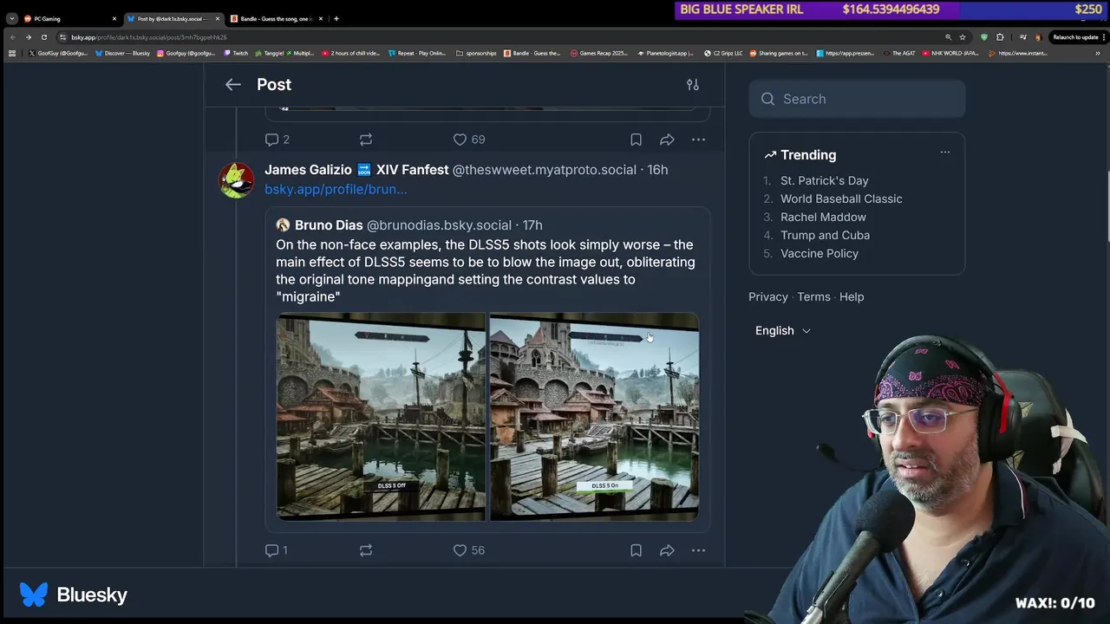Open World Baseball Classic trending topic
The height and width of the screenshot is (624, 1110).
[x=841, y=198]
